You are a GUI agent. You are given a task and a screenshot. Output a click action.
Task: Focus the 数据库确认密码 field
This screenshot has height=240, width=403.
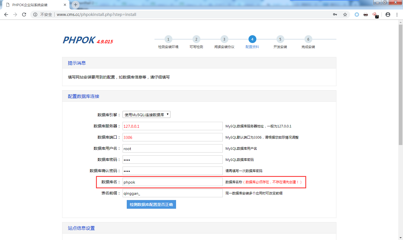(173, 171)
